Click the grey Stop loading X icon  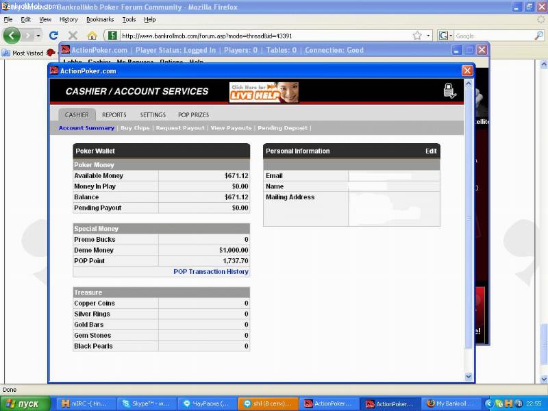(73, 36)
